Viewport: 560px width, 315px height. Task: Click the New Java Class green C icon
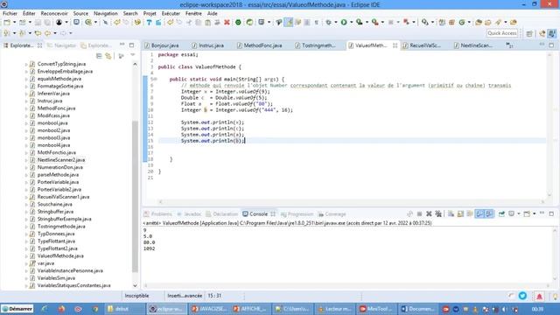pyautogui.click(x=462, y=22)
